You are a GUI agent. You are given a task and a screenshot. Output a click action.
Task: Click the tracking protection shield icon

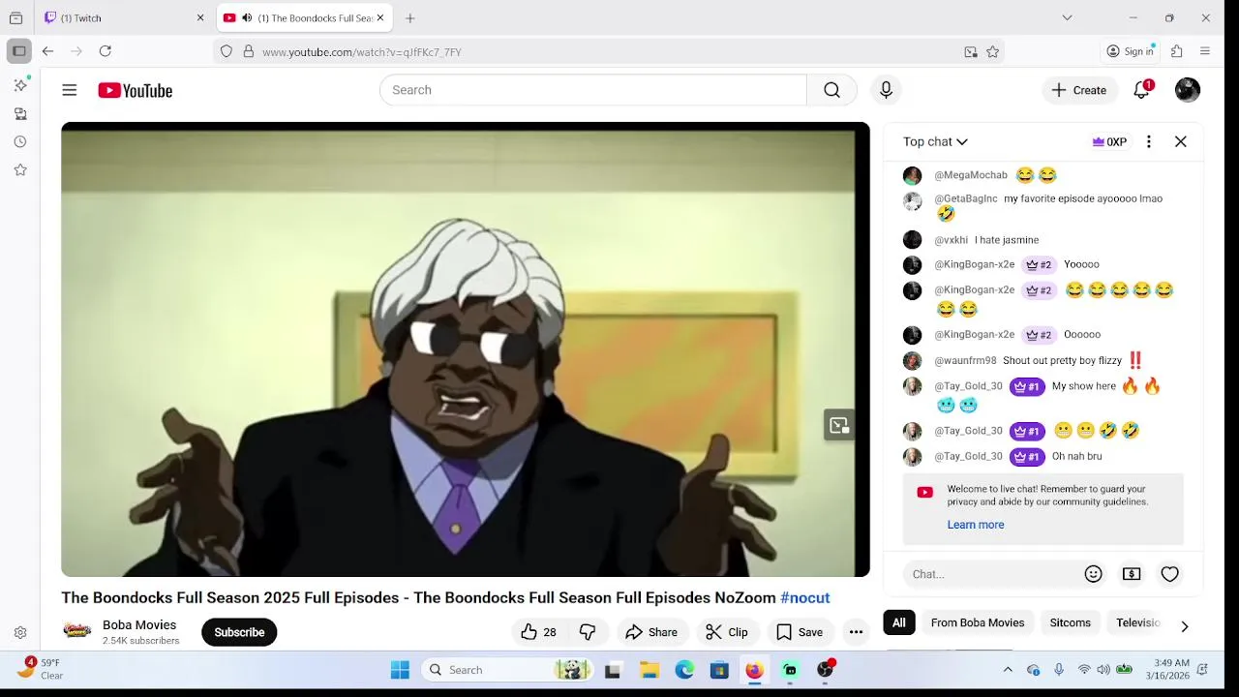tap(227, 52)
